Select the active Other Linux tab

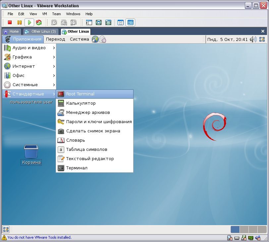pyautogui.click(x=76, y=32)
